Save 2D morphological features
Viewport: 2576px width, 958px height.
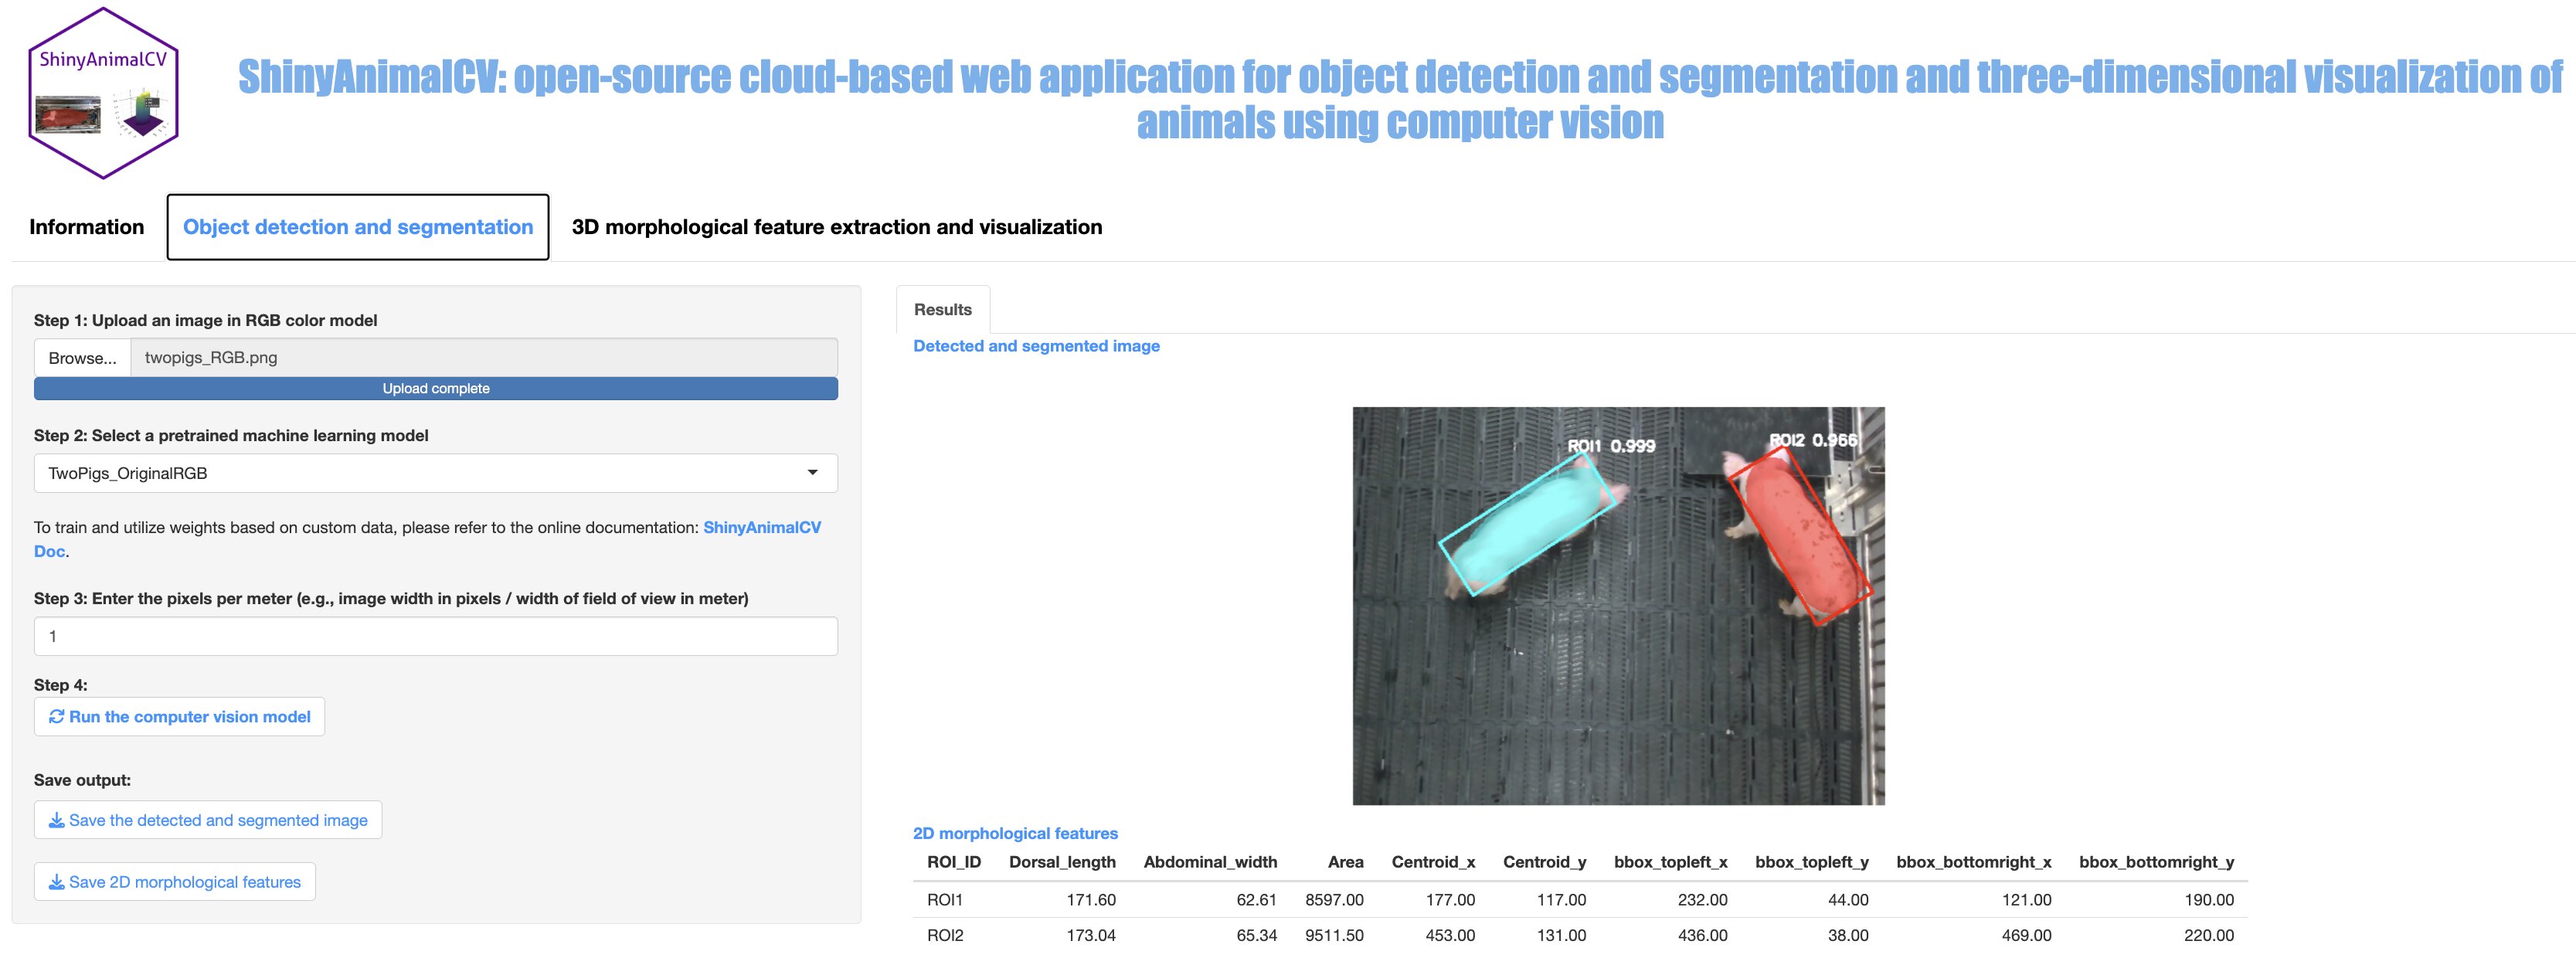click(x=184, y=882)
